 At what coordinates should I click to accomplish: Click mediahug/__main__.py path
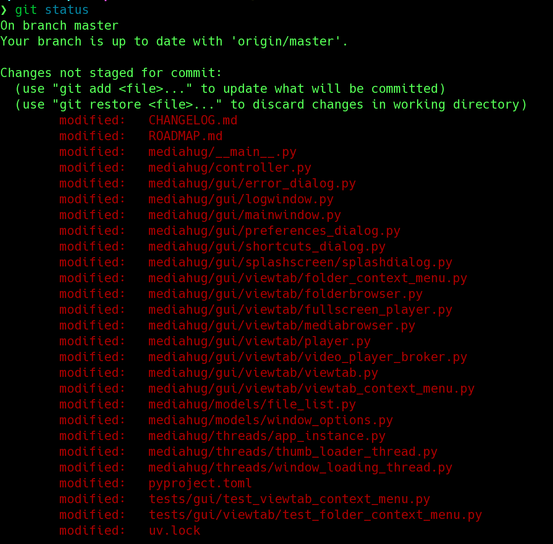tap(223, 152)
